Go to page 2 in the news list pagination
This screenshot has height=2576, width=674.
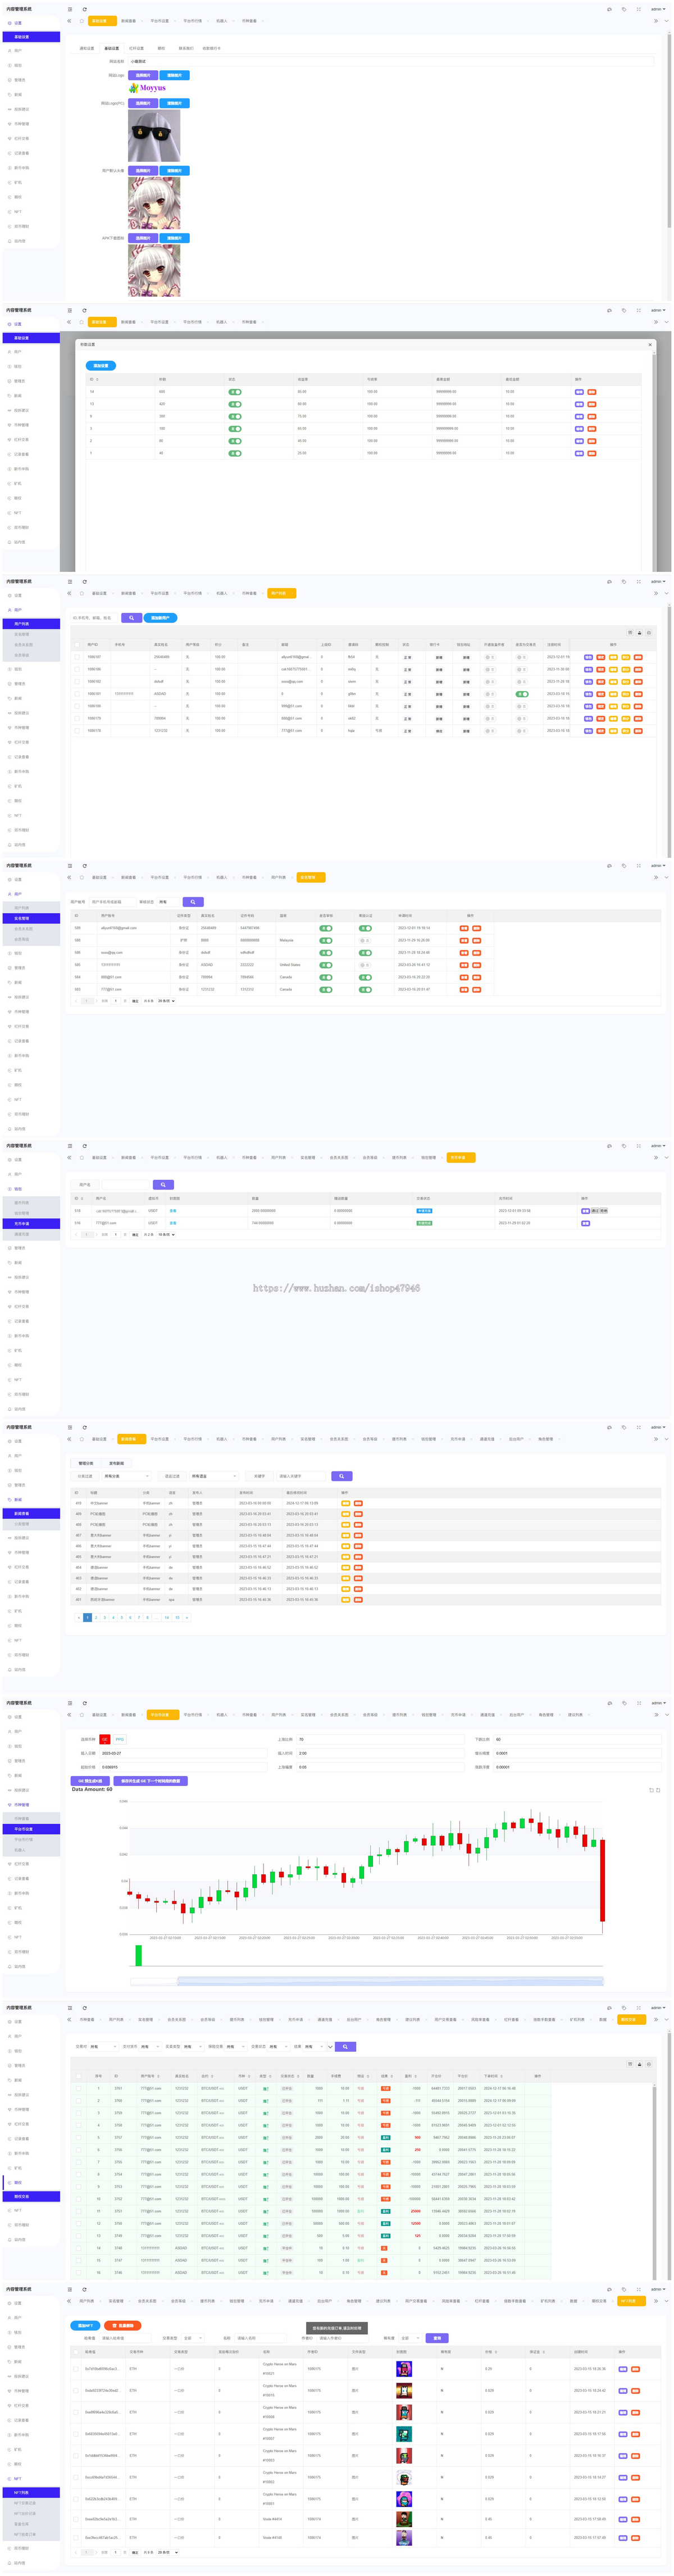pos(96,1617)
